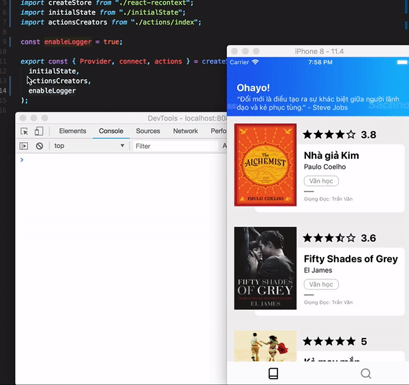Tap the Văn học tag under Fifty Shades
This screenshot has height=385, width=409.
(321, 284)
